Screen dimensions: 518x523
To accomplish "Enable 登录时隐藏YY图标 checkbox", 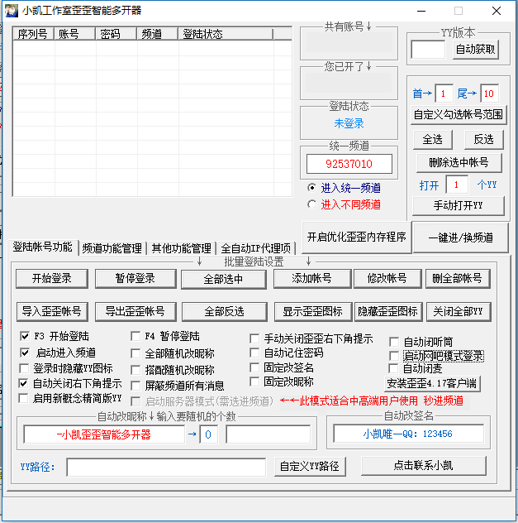I will (x=24, y=368).
